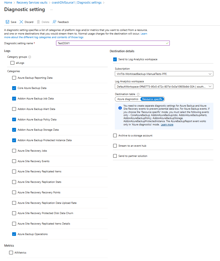Select Azure diagnostics destination table mode

tap(128, 99)
